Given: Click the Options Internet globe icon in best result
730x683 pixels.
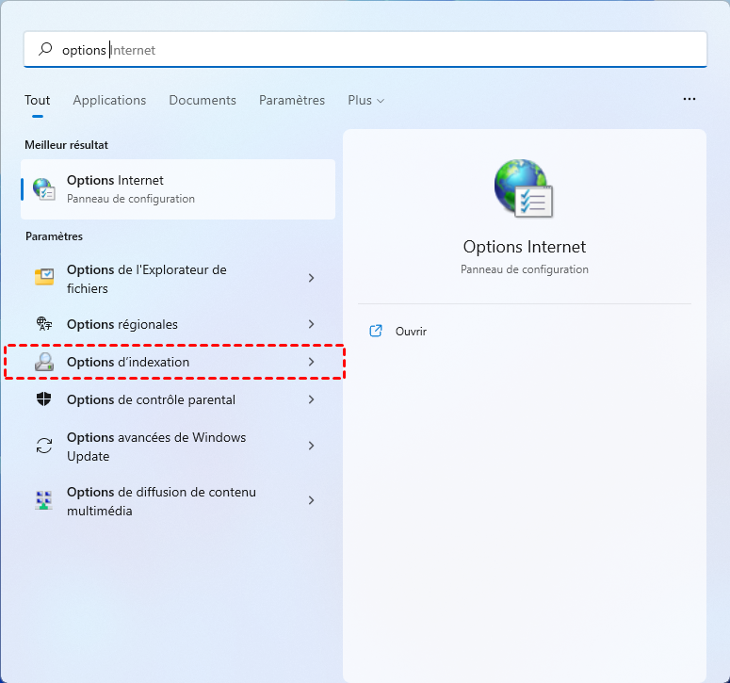Looking at the screenshot, I should (44, 189).
